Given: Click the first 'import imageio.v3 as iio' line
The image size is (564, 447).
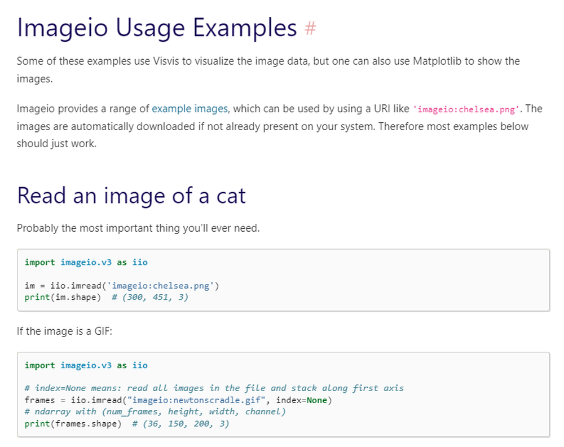Looking at the screenshot, I should tap(86, 263).
